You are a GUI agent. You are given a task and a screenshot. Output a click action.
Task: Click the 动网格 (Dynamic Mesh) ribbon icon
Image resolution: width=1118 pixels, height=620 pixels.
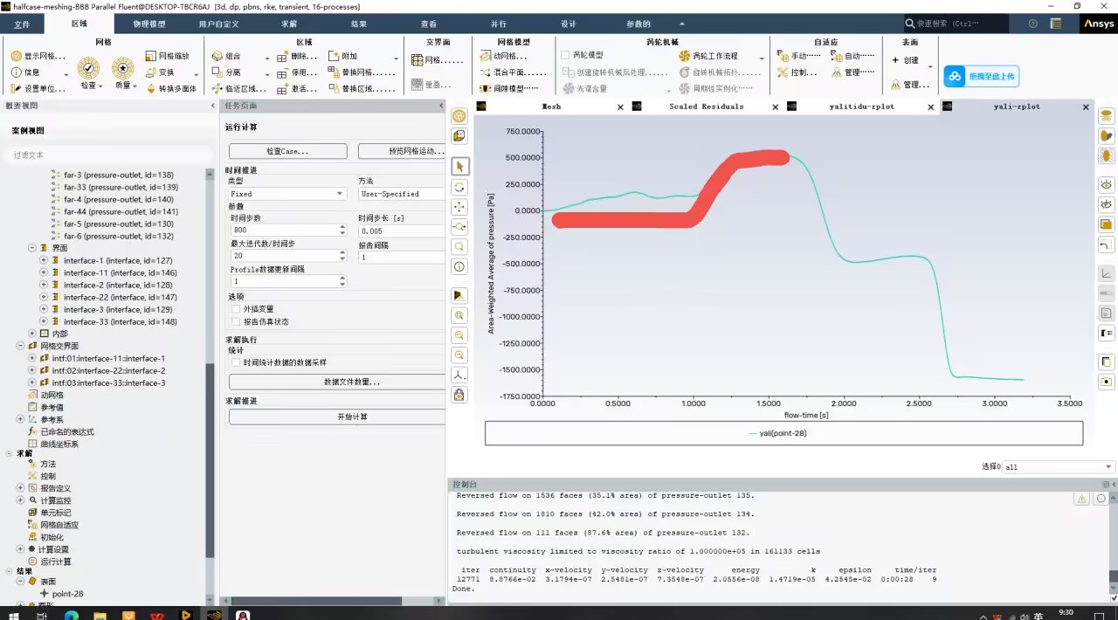[x=487, y=56]
